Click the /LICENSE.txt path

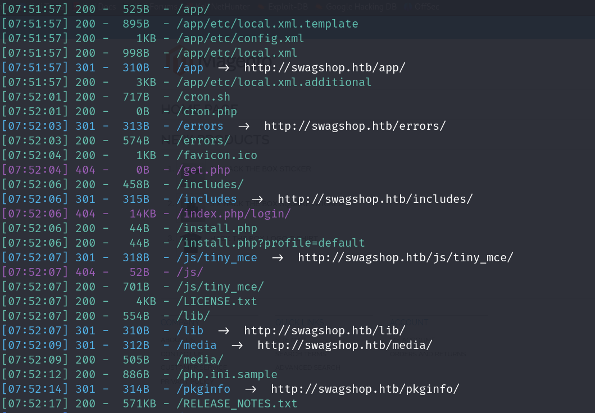tap(216, 301)
